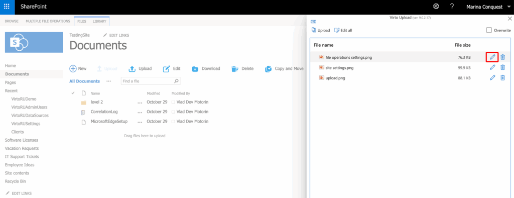This screenshot has height=198, width=514.
Task: Click the SharePoint site logo
Action: point(34,42)
